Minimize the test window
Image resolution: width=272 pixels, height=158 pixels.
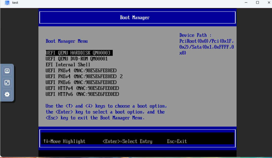pos(246,2)
